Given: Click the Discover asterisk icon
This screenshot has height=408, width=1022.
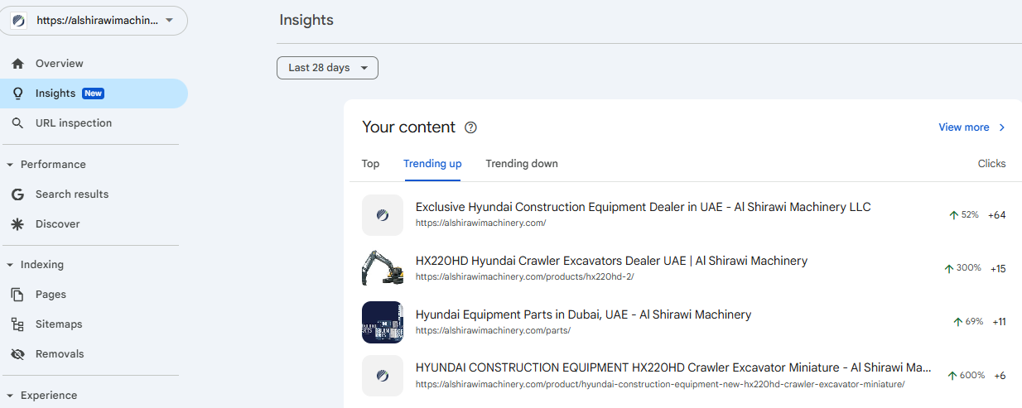Looking at the screenshot, I should pos(17,224).
